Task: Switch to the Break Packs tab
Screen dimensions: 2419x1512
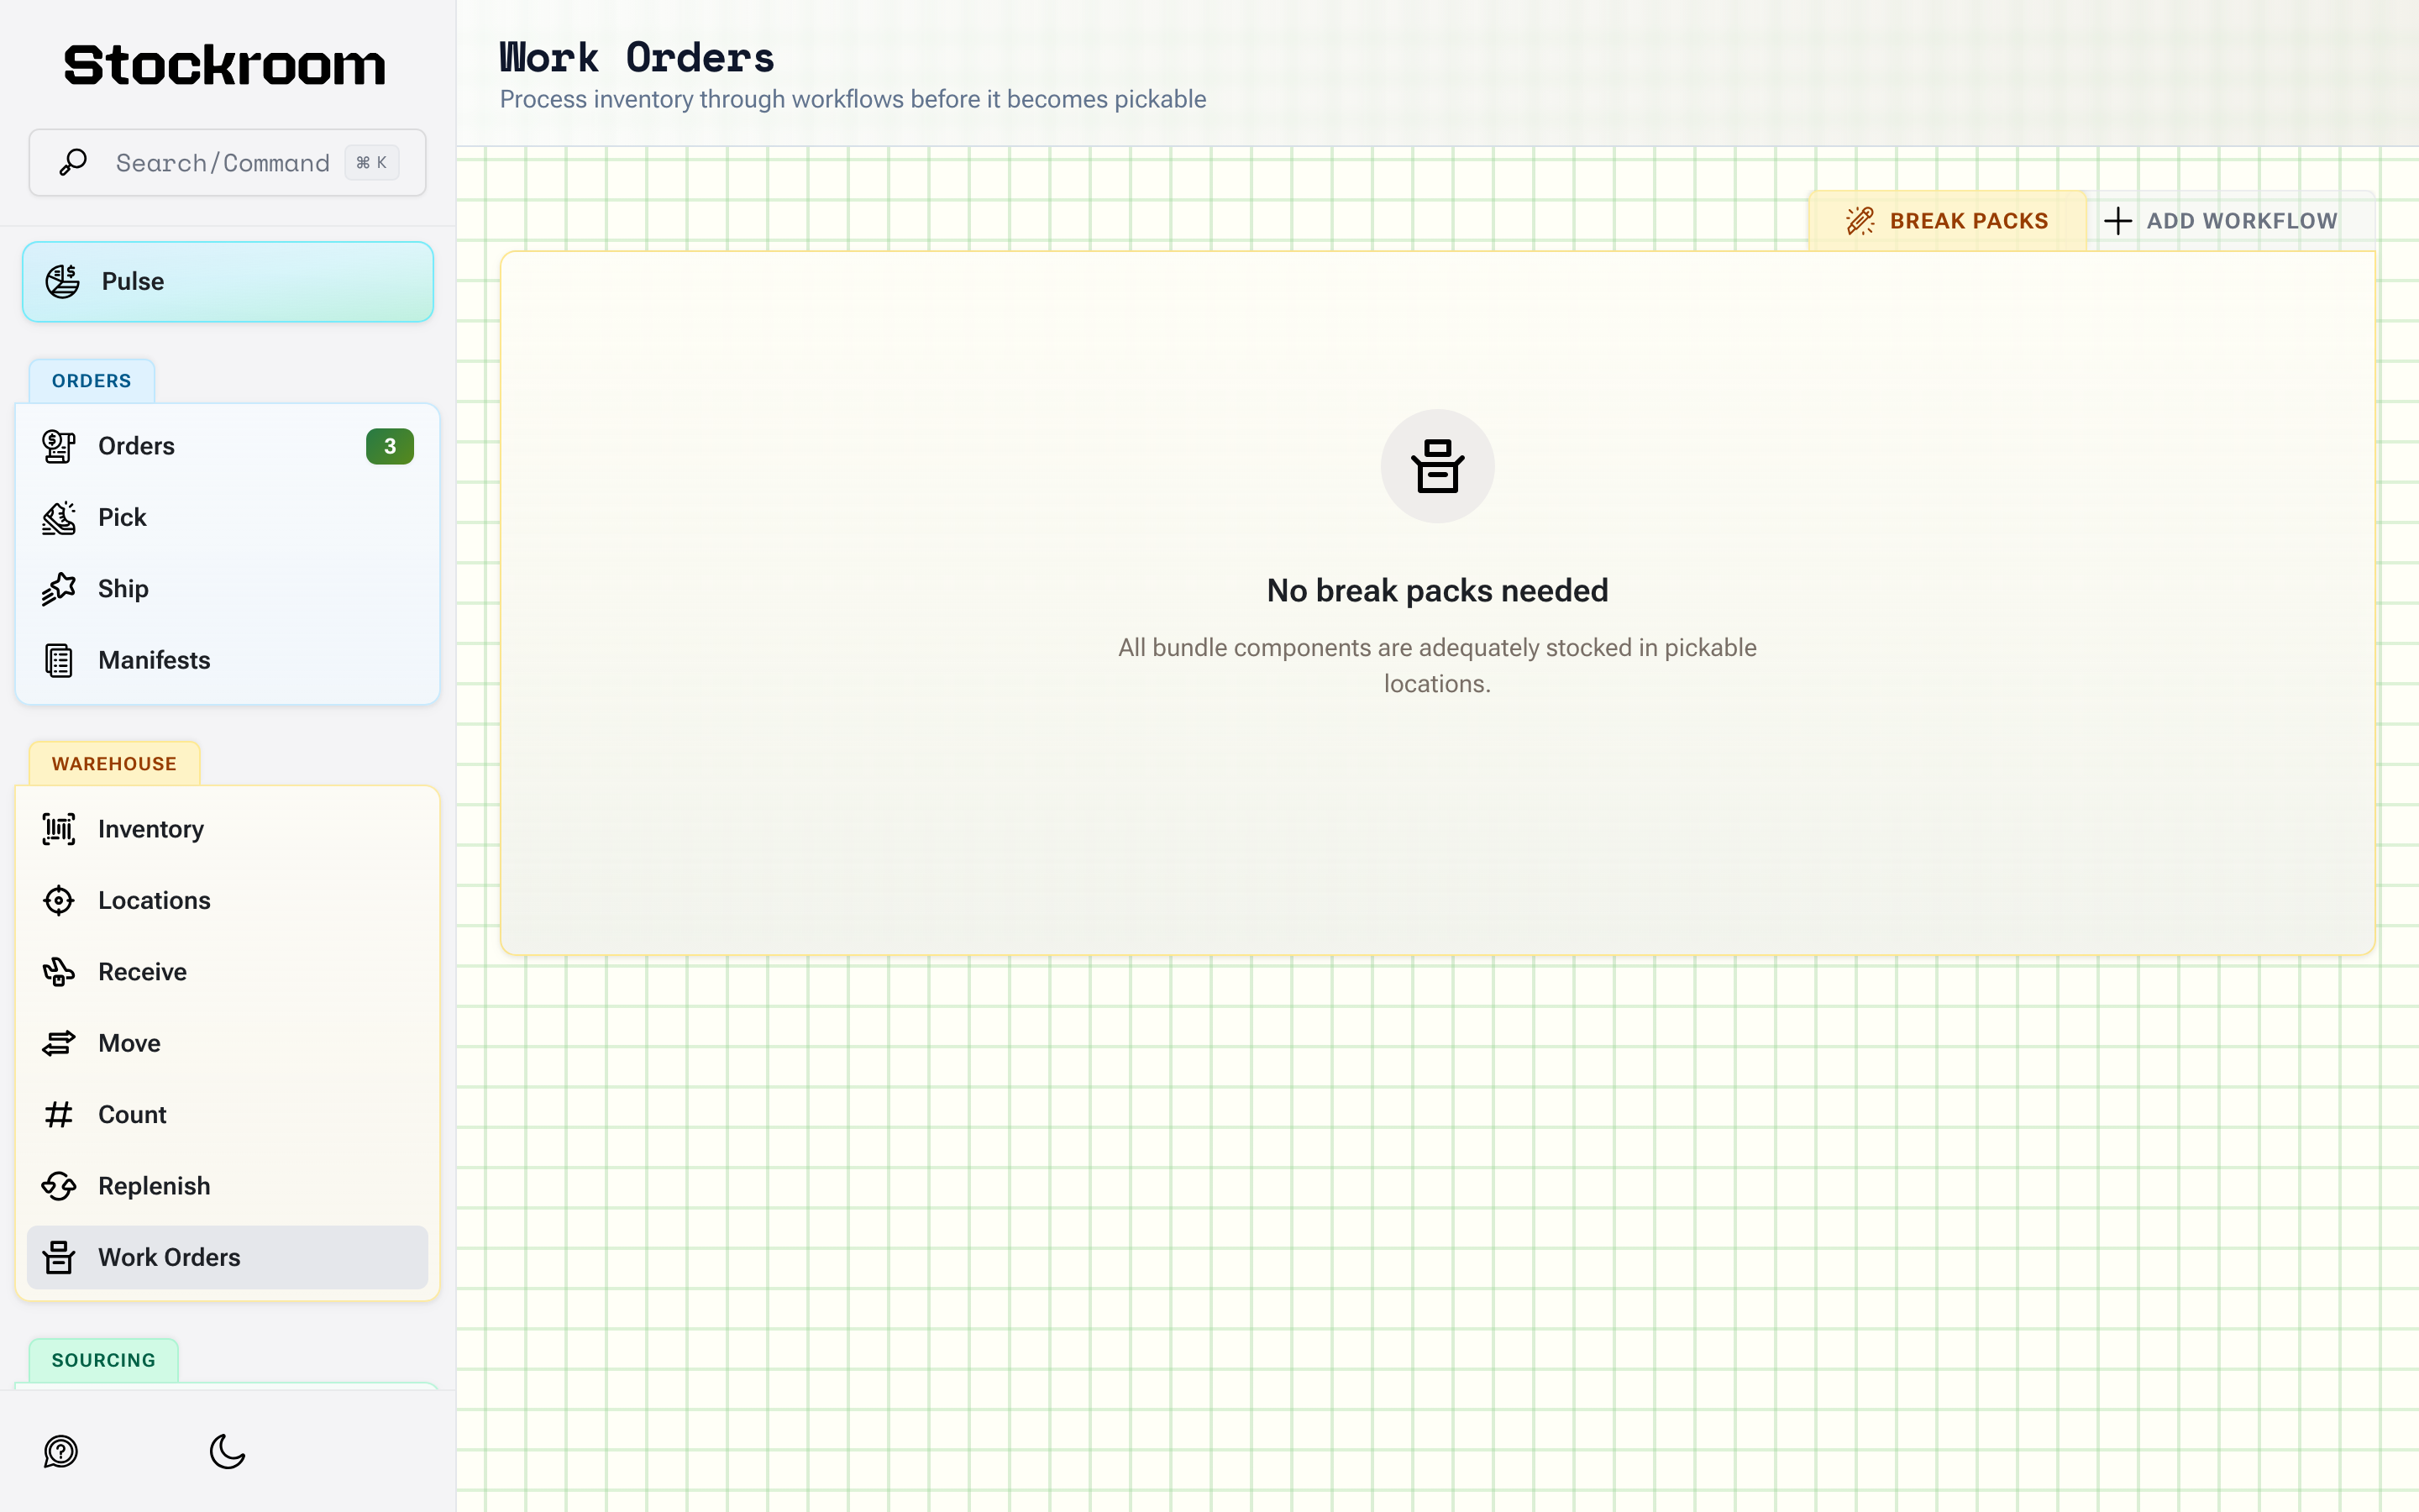Action: (x=1947, y=221)
